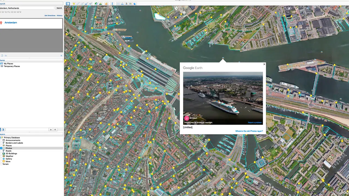Click the [Untitled] photo caption
This screenshot has width=349, height=196.
pos(188,127)
